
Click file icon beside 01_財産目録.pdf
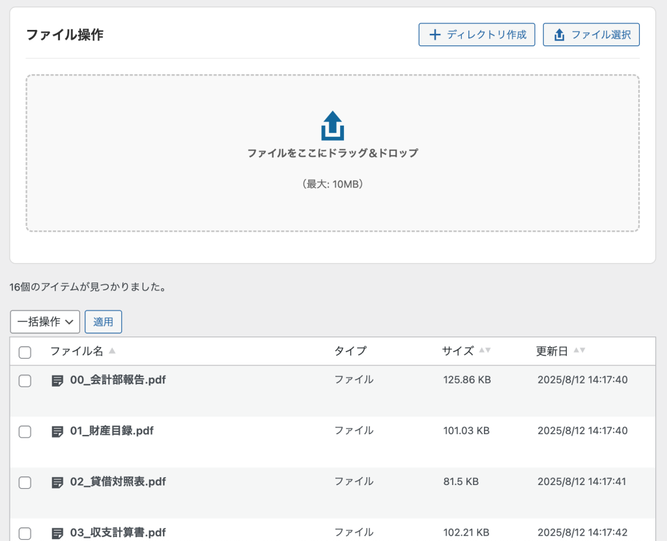[57, 431]
